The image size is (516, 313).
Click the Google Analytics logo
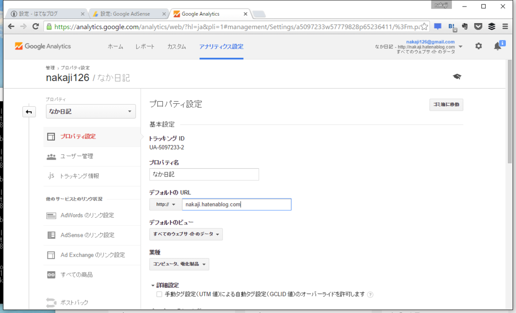click(43, 46)
